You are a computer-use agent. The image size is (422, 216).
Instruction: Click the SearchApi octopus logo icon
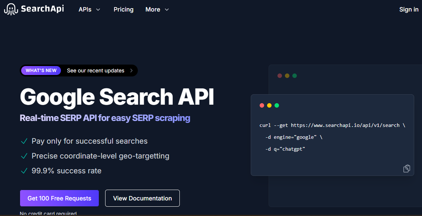[x=11, y=9]
